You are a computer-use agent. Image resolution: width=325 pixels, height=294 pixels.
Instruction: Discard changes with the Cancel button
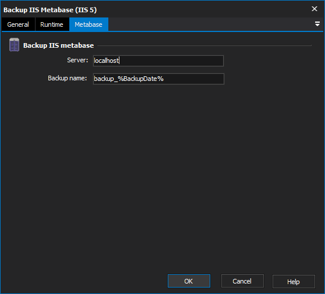pyautogui.click(x=242, y=281)
